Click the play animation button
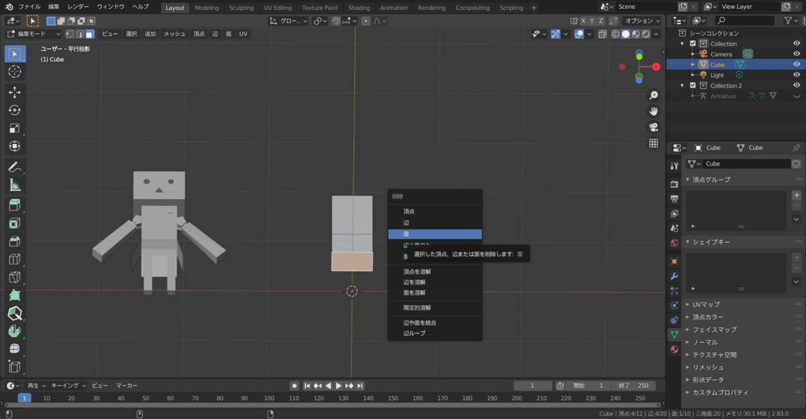806x419 pixels. click(339, 385)
